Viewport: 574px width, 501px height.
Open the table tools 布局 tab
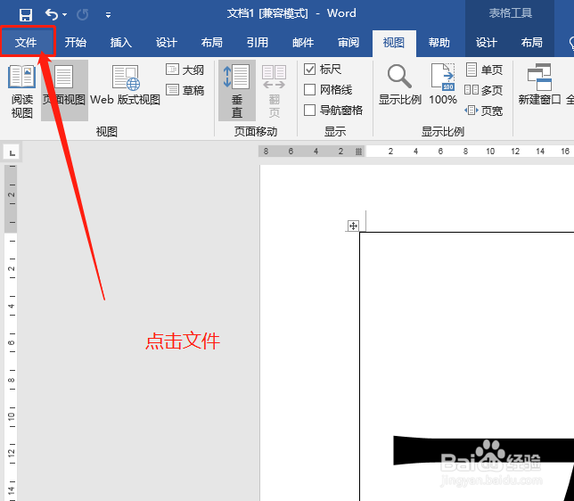click(531, 43)
